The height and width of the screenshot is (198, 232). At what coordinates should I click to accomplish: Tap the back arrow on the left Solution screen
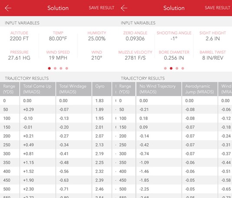(8, 8)
